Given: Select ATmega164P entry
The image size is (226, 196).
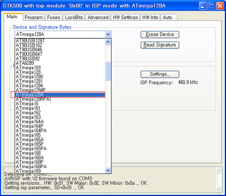Looking at the screenshot, I should (60, 126).
